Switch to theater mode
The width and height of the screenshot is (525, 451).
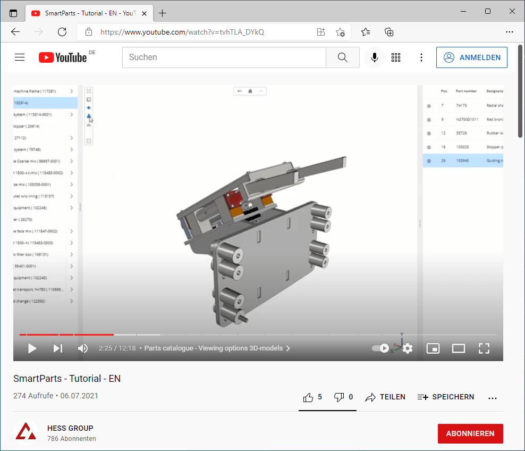(x=458, y=348)
